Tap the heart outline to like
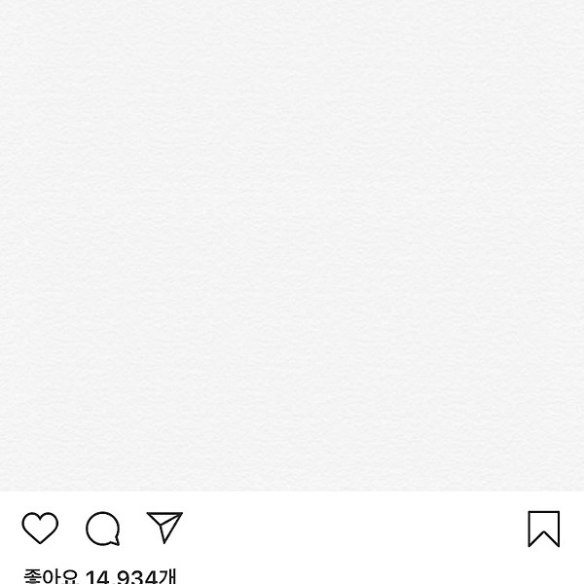 tap(40, 528)
